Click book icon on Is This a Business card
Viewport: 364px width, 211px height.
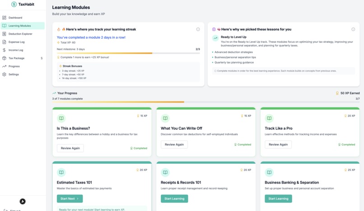[x=61, y=118]
